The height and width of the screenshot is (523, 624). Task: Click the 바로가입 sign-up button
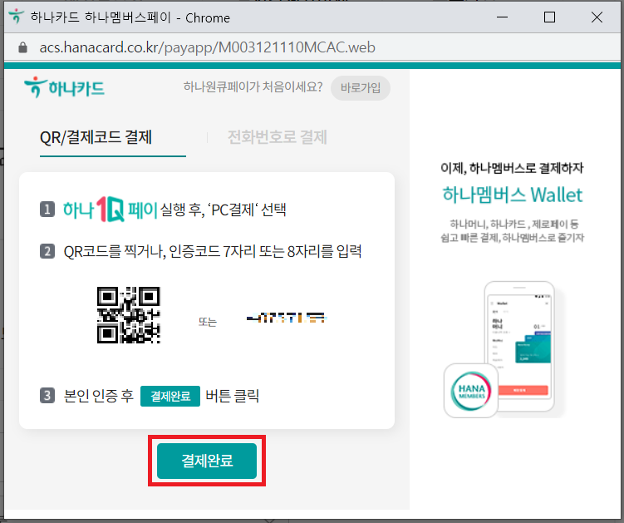360,87
